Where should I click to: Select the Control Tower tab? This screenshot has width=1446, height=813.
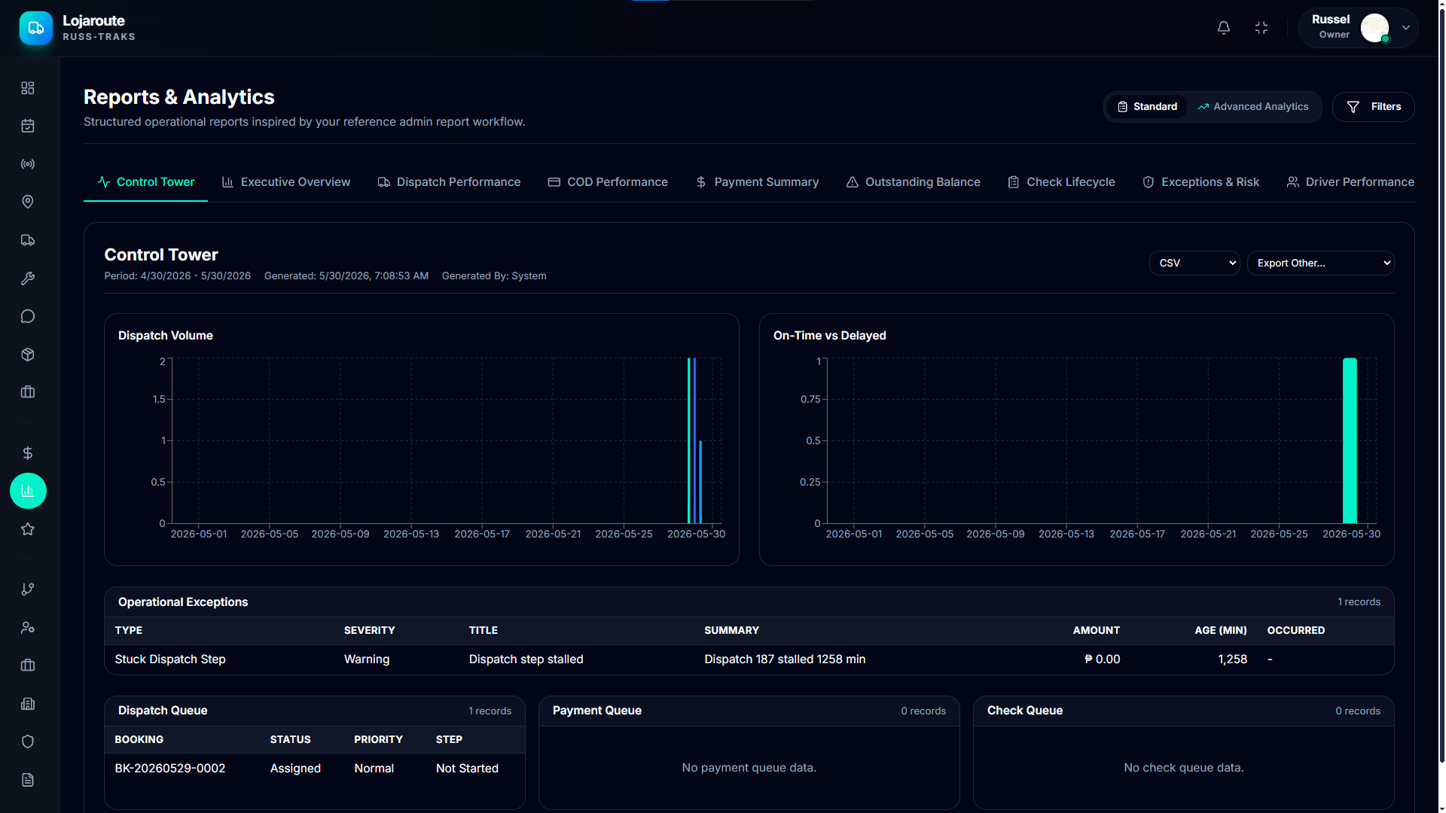146,182
